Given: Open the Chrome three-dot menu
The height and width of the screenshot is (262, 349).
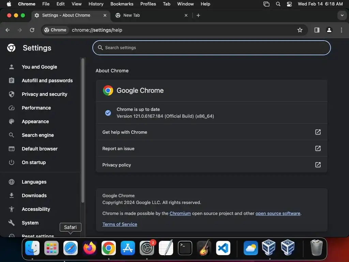Looking at the screenshot, I should (x=342, y=30).
